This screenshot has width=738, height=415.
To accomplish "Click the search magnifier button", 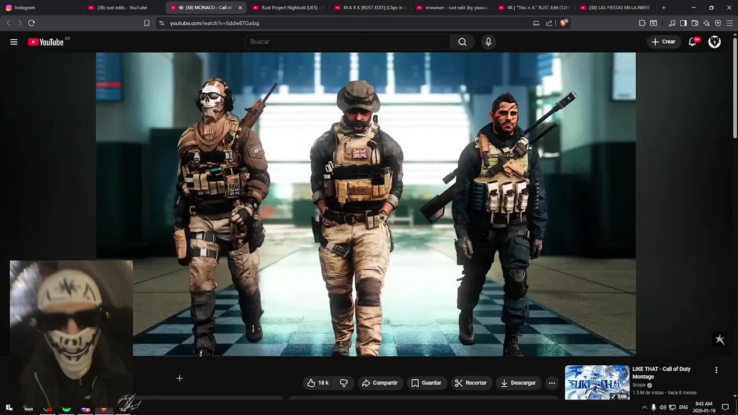I will point(462,41).
